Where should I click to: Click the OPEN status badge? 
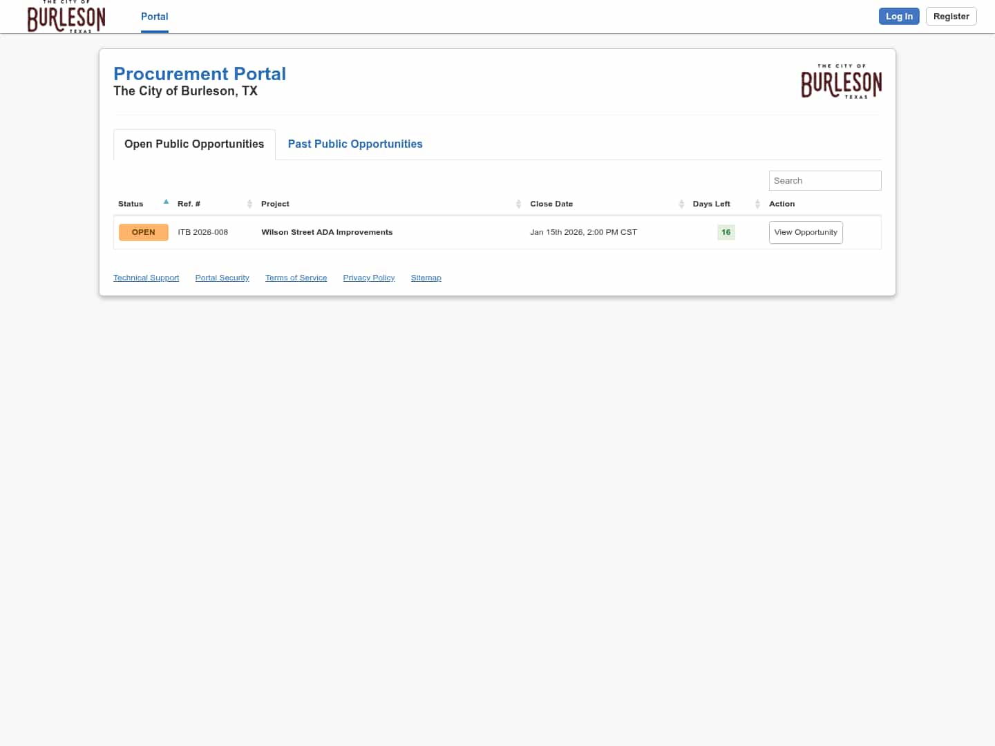[x=143, y=232]
